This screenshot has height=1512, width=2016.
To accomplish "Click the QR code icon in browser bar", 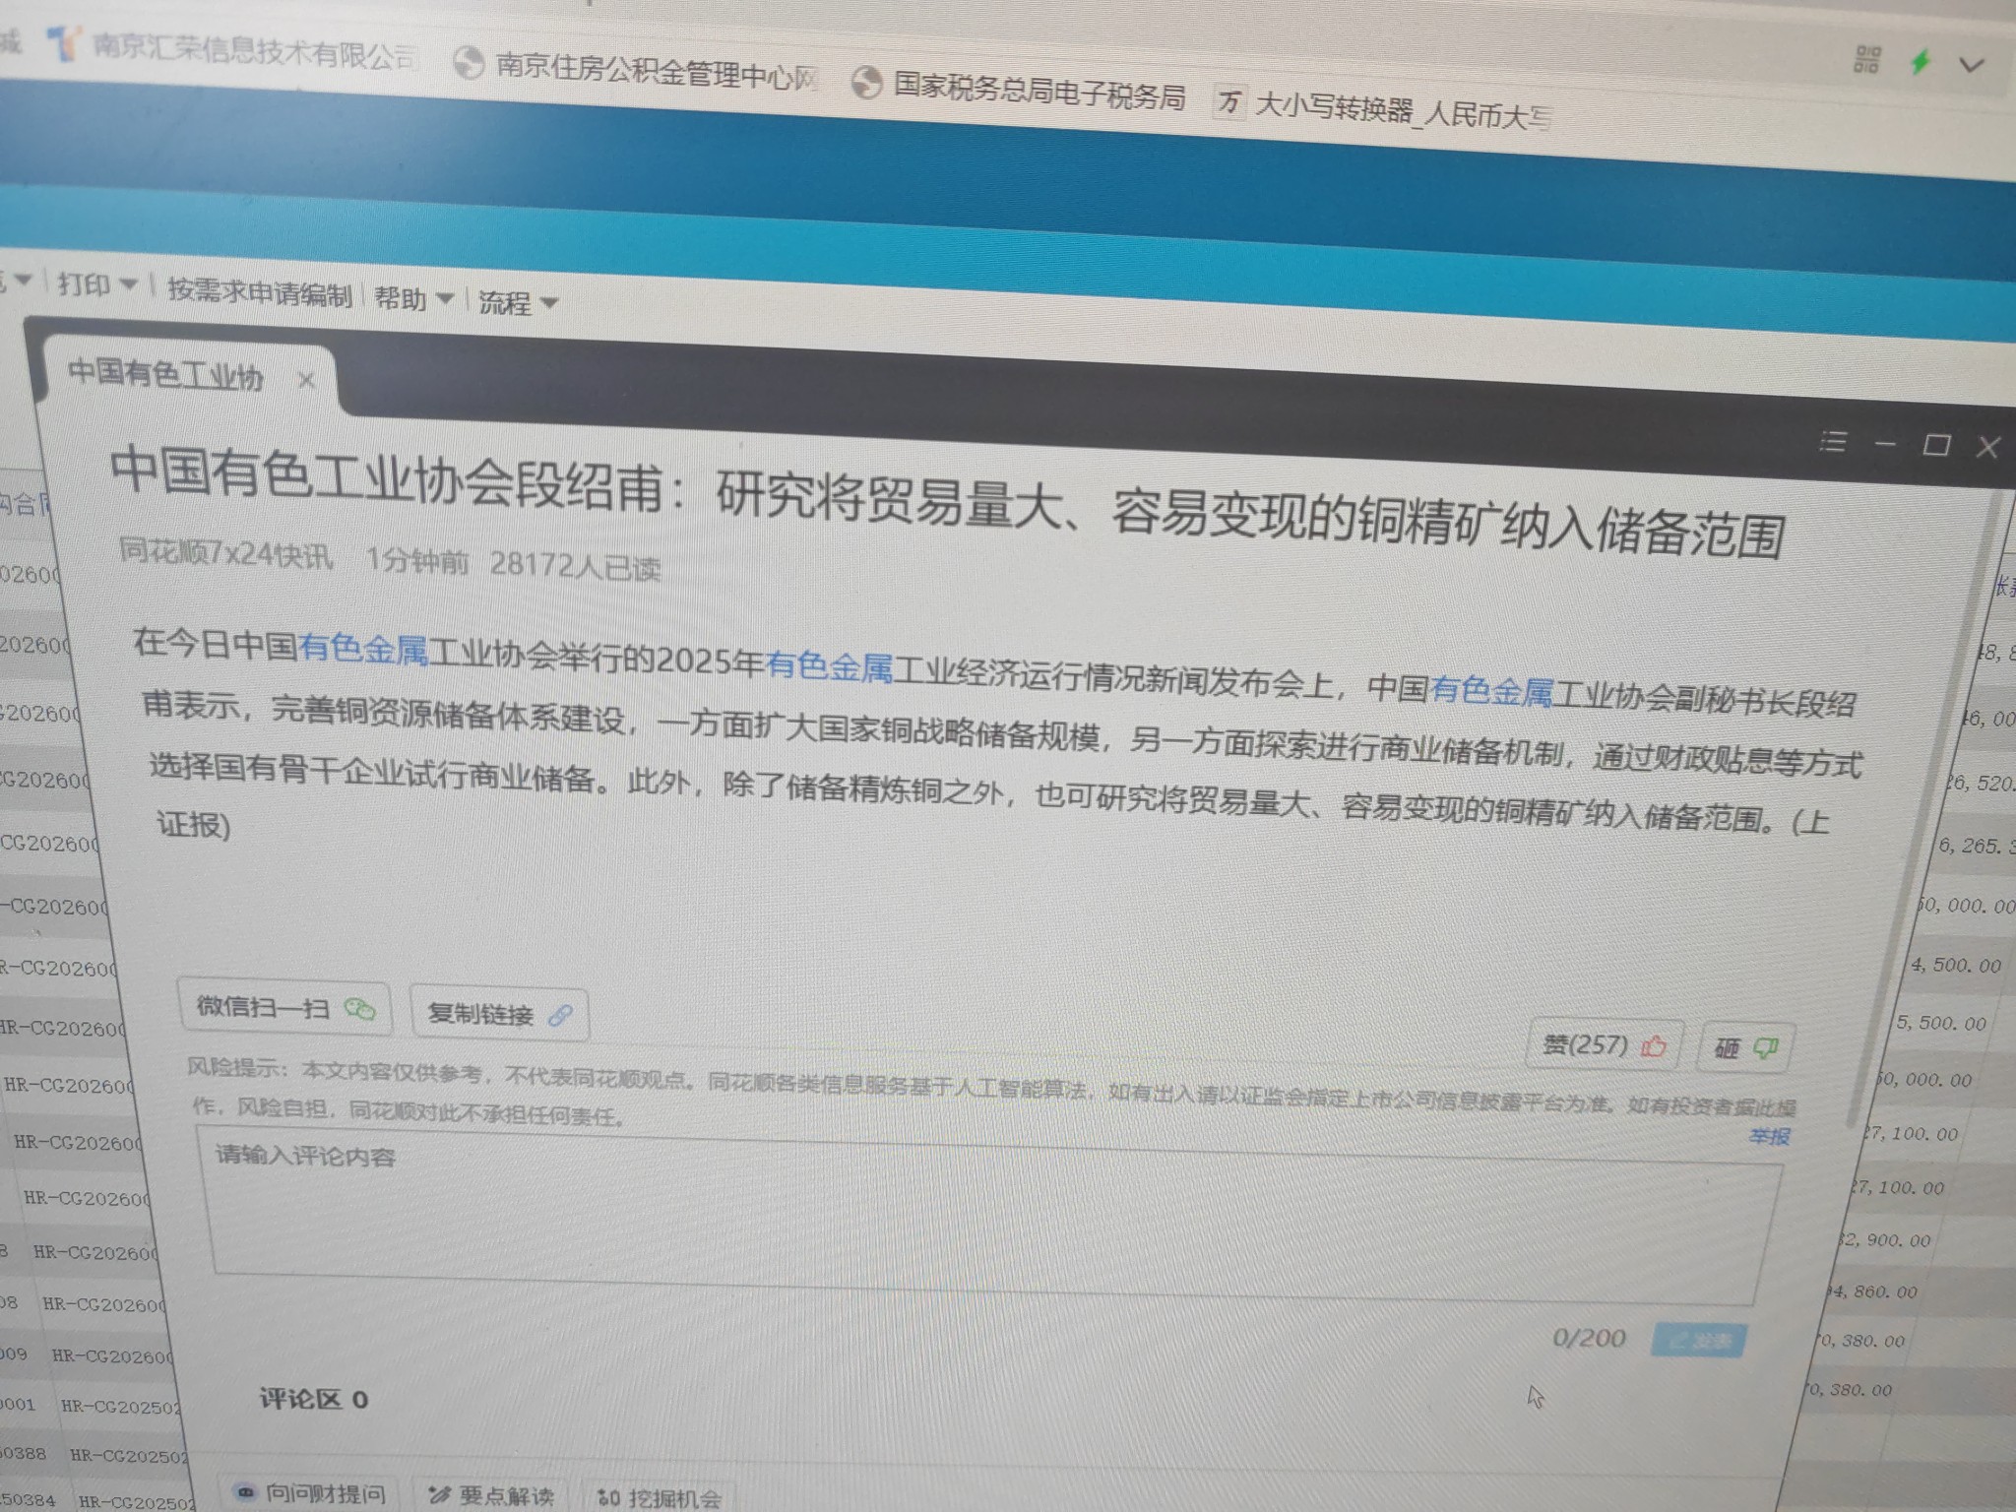I will pyautogui.click(x=1866, y=60).
